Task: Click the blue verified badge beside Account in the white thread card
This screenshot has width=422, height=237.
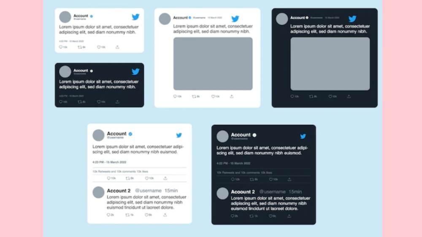Action: coord(130,134)
